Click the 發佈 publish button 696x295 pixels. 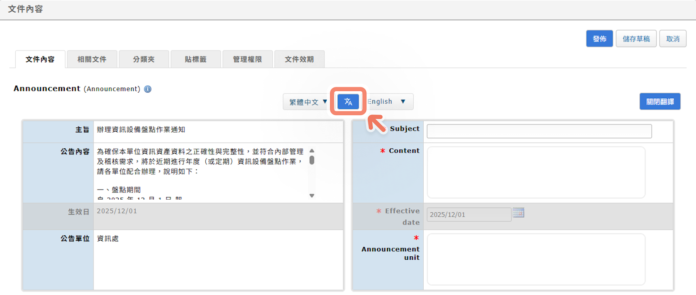599,39
